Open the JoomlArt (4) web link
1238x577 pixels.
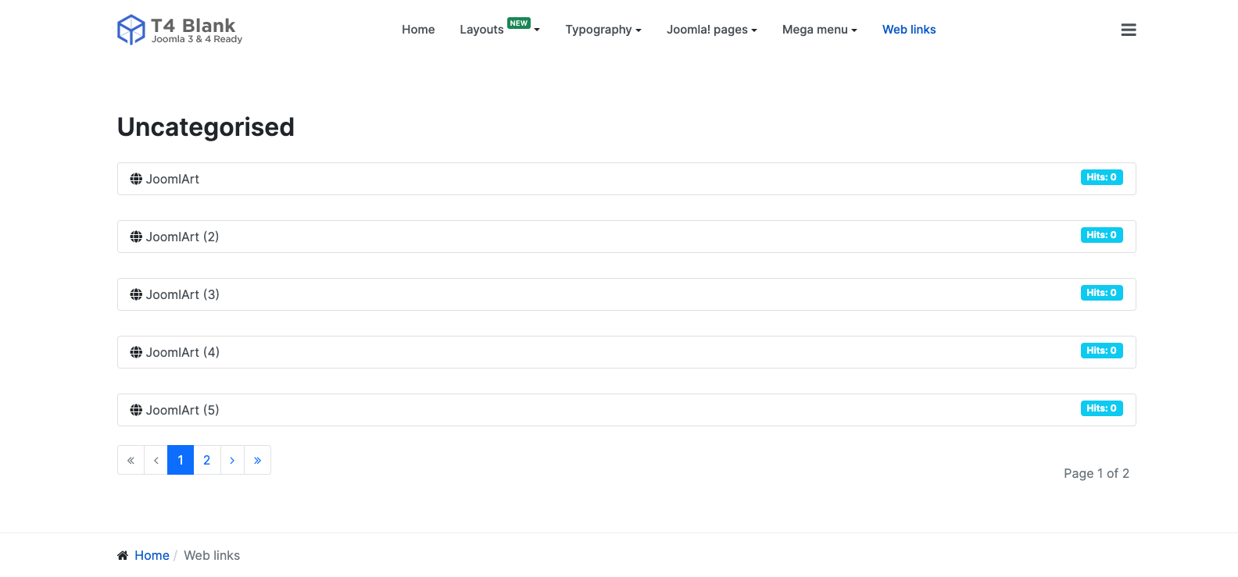point(182,352)
